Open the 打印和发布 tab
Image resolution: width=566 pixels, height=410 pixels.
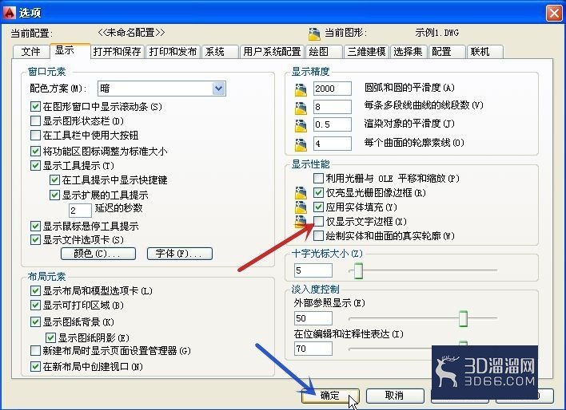[173, 52]
